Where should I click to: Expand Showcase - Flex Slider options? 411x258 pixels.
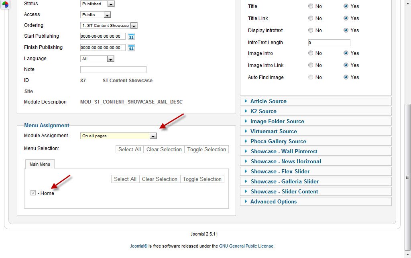tap(280, 172)
